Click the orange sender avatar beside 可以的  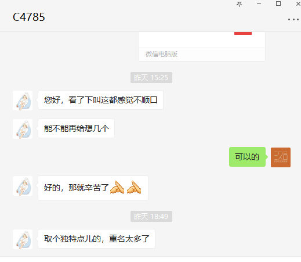point(281,157)
